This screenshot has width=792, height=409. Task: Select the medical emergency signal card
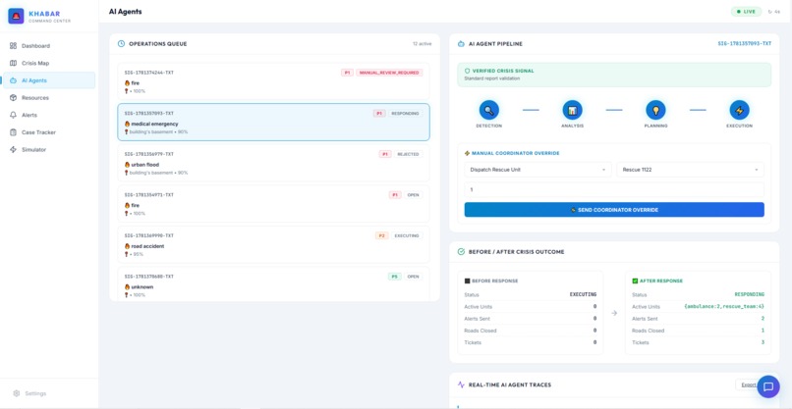273,122
